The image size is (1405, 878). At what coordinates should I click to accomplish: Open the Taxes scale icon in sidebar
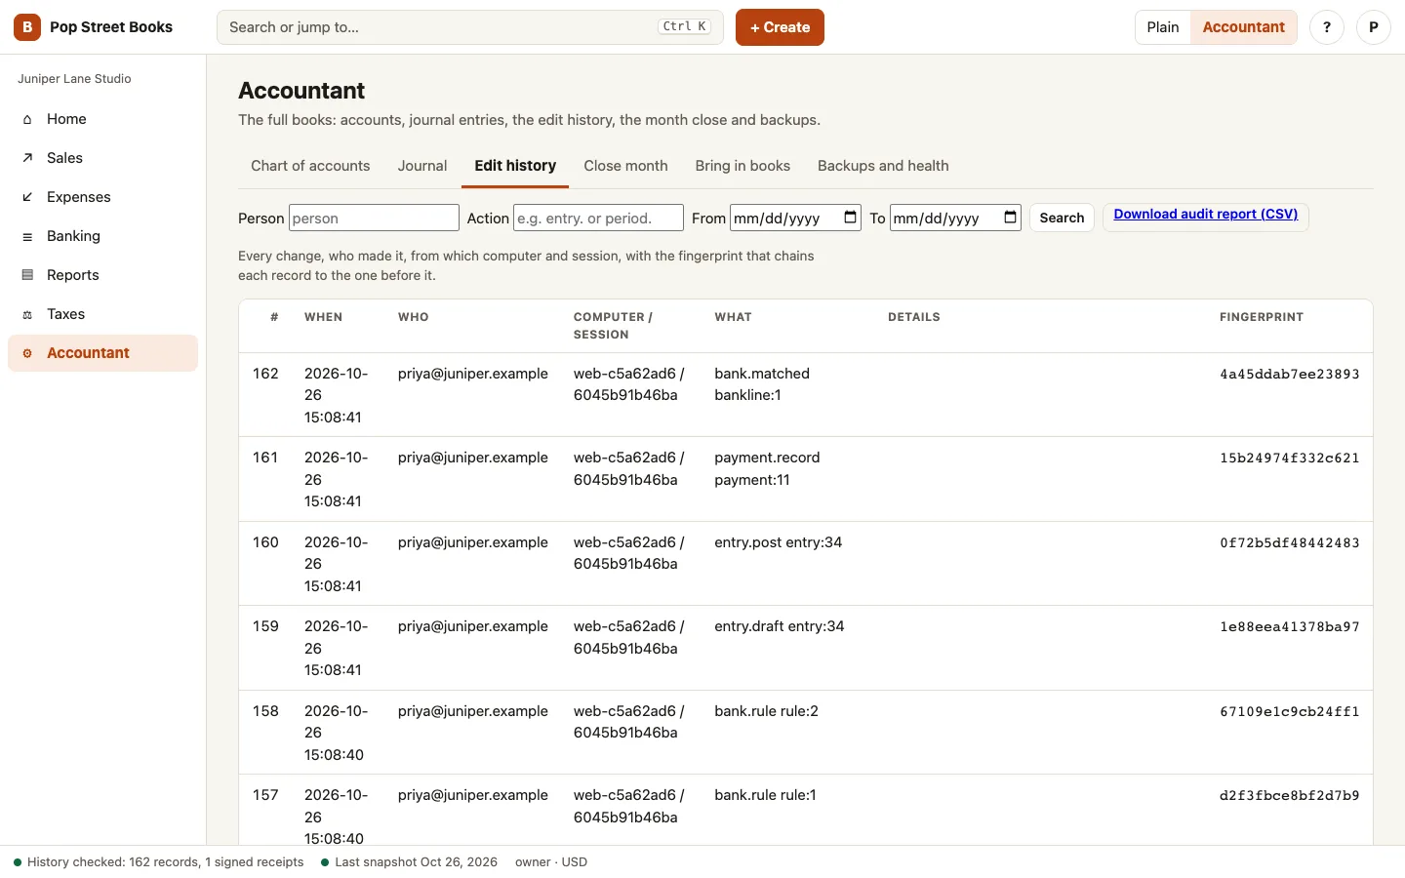tap(27, 314)
